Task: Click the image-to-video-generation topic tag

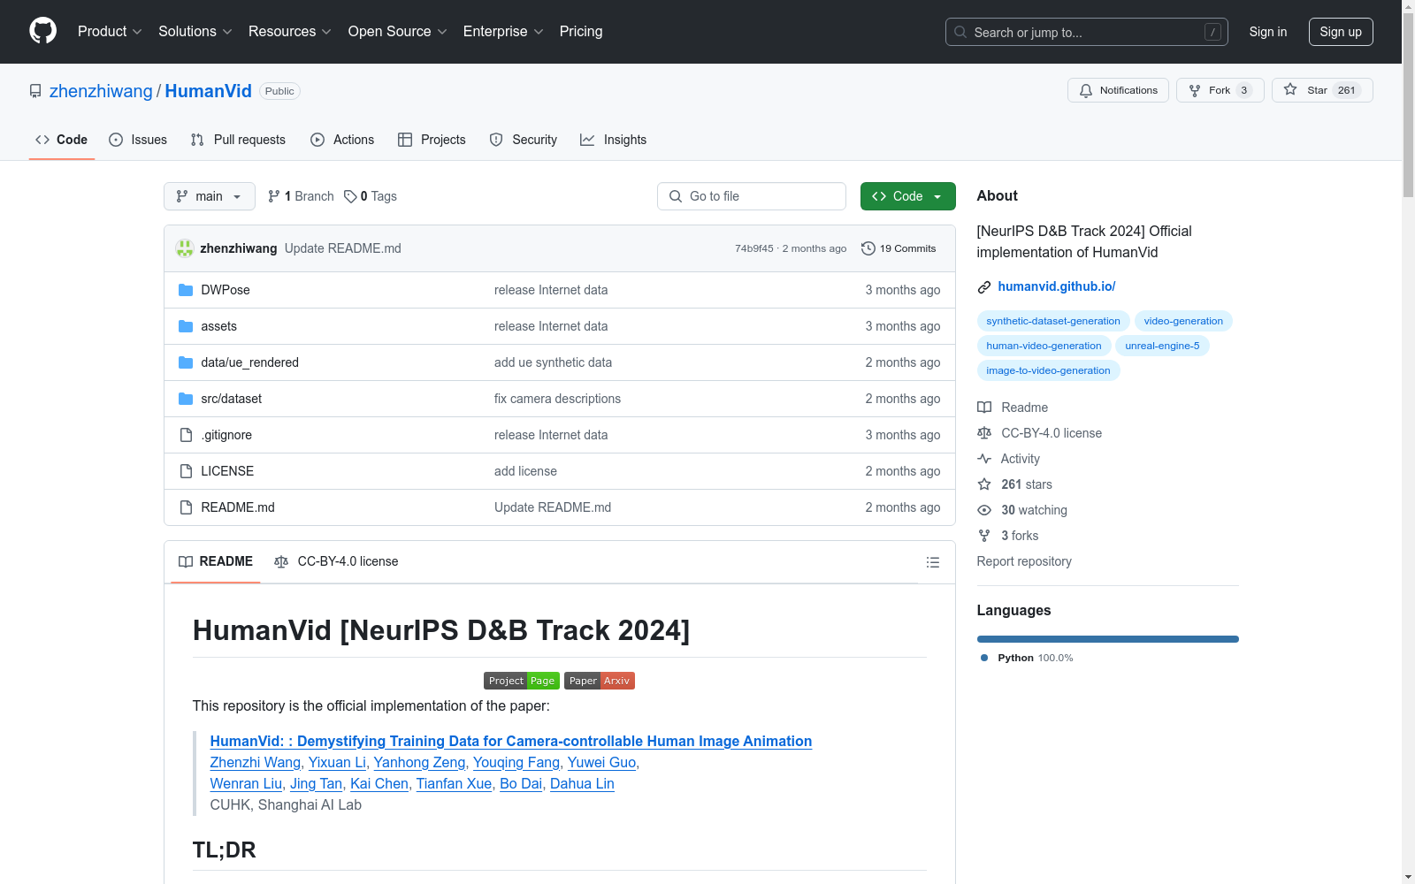Action: [1048, 370]
